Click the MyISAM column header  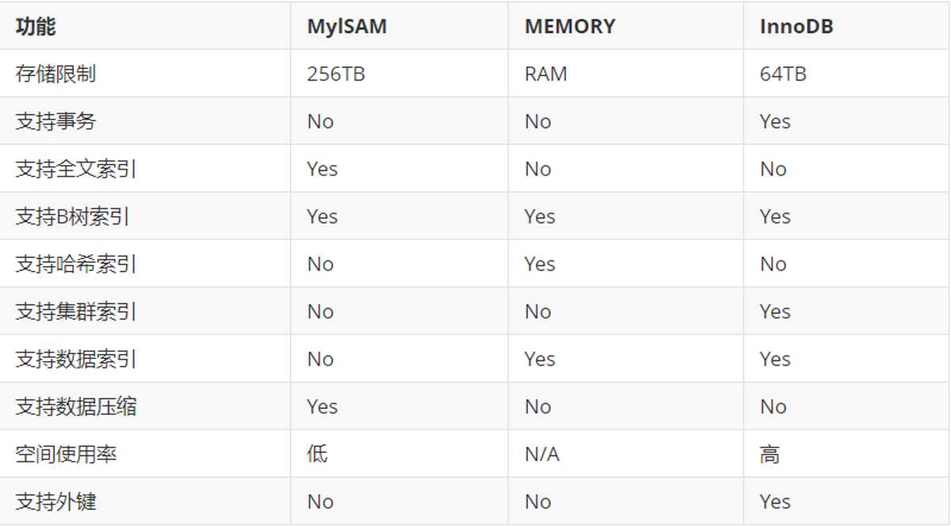pyautogui.click(x=347, y=26)
